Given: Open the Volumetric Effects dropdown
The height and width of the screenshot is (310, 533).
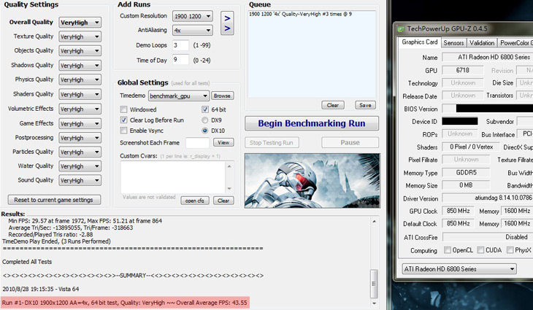Looking at the screenshot, I should [80, 109].
